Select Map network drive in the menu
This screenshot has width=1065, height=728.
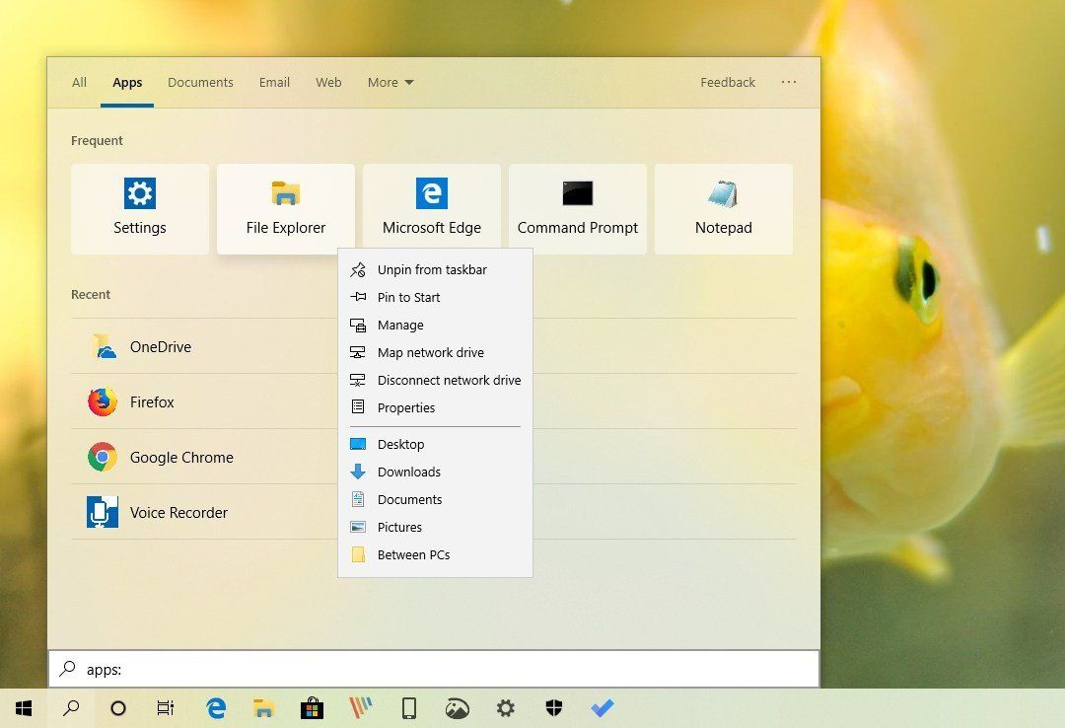click(430, 352)
